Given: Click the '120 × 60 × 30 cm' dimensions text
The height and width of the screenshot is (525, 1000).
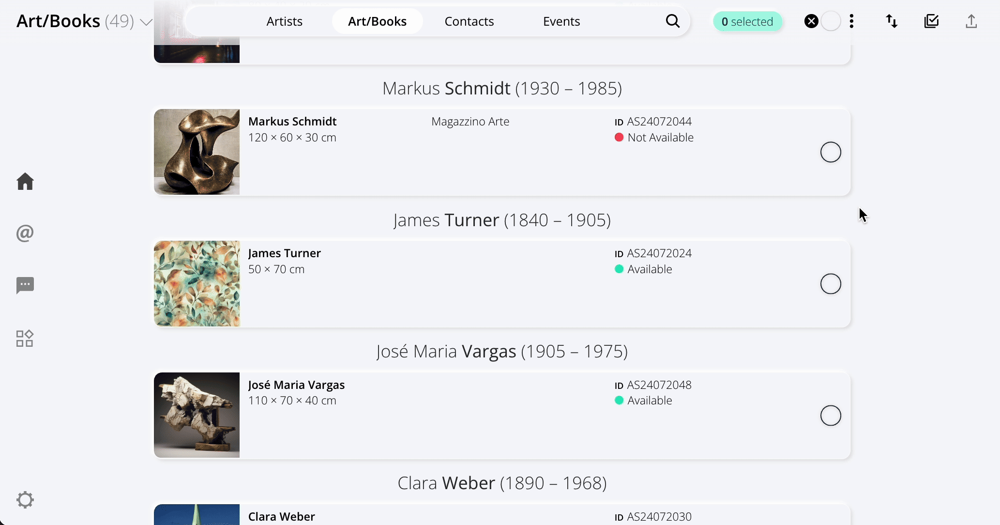Looking at the screenshot, I should click(x=292, y=138).
